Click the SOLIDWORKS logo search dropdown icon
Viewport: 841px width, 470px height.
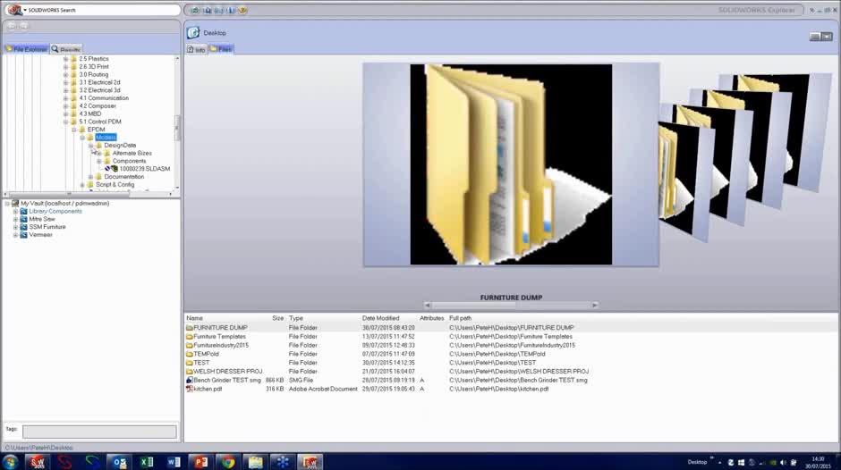pos(15,10)
